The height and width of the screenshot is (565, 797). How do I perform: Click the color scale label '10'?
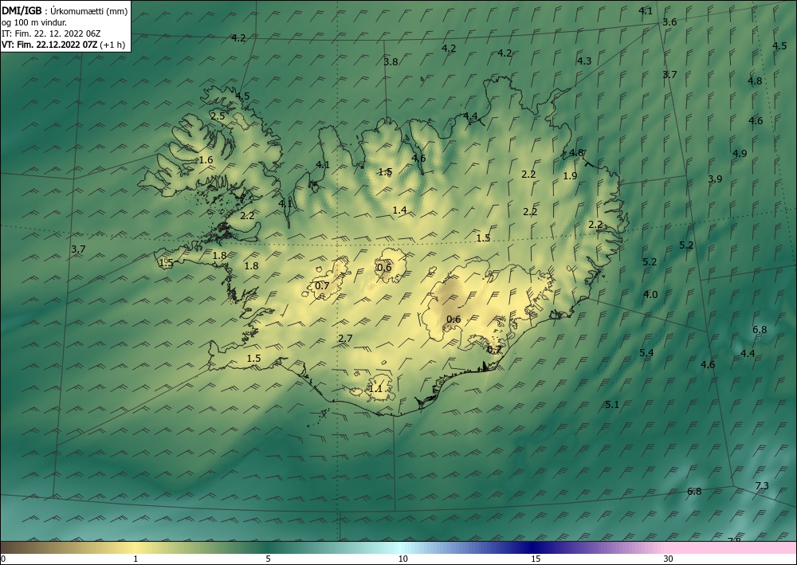402,559
